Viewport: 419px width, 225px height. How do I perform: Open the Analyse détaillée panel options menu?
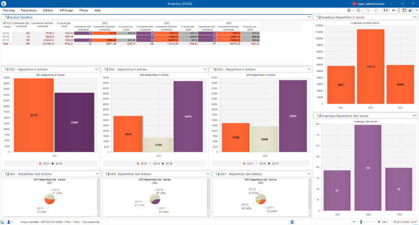309,17
